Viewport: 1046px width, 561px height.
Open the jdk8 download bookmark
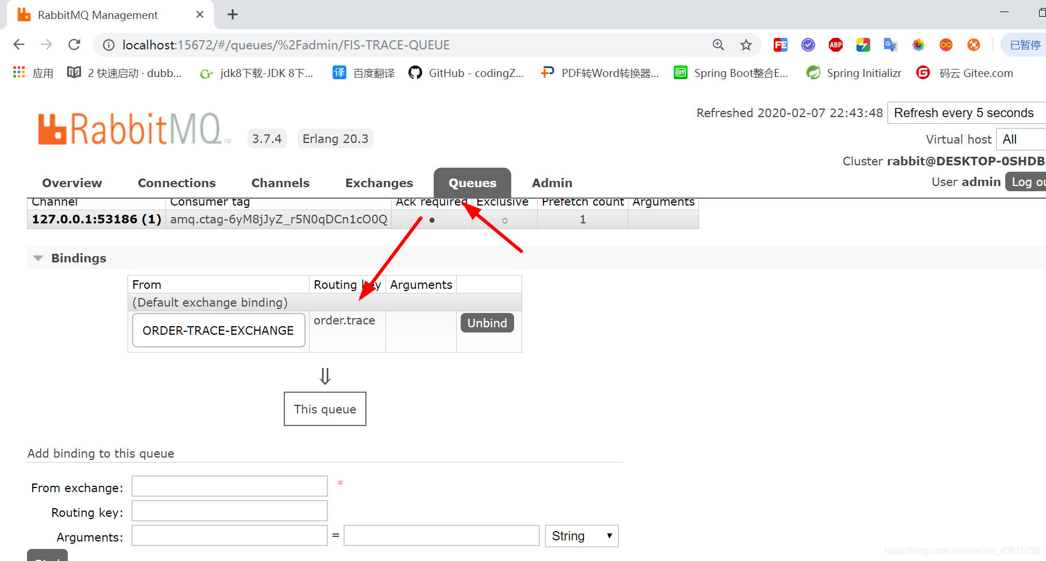257,73
